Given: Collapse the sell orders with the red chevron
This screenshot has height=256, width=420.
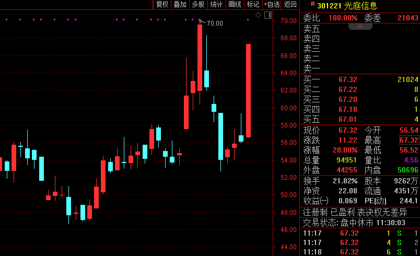Looking at the screenshot, I should point(360,26).
